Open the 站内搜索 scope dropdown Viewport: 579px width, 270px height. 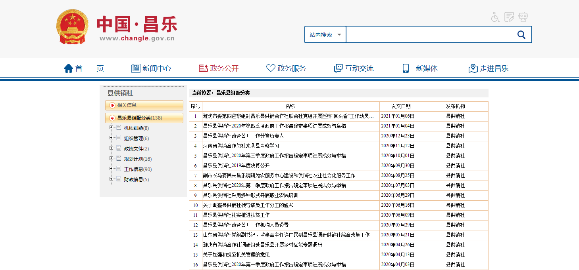pyautogui.click(x=325, y=35)
